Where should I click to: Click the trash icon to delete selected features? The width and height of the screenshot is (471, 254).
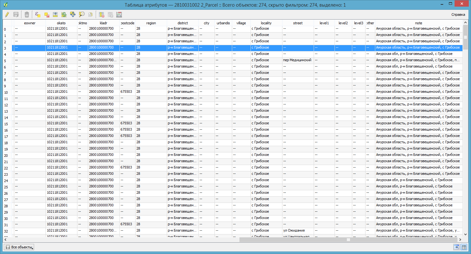coord(27,15)
